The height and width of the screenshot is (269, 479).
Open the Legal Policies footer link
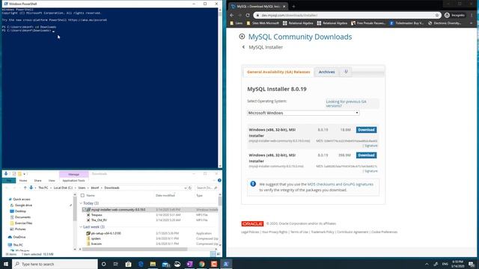click(x=250, y=232)
